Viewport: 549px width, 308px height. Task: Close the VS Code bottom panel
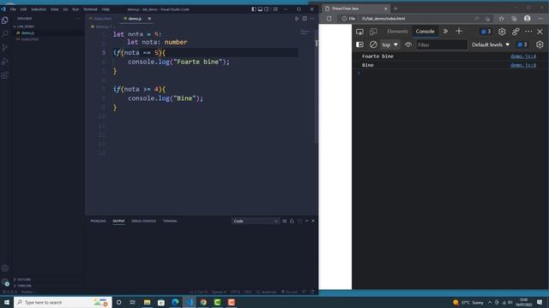pyautogui.click(x=313, y=221)
